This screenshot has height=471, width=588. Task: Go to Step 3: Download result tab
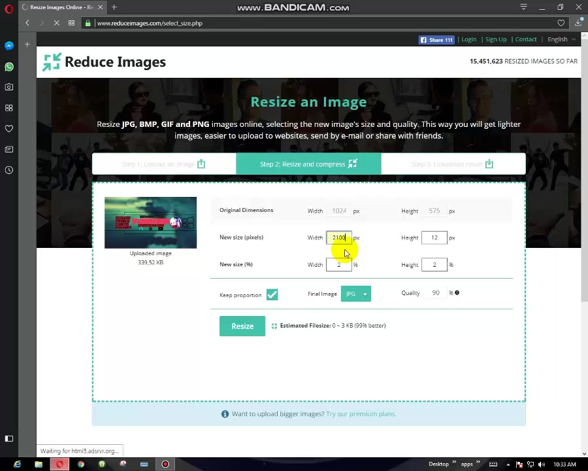(453, 164)
